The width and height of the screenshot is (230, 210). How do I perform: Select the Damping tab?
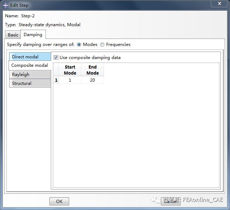coord(33,35)
